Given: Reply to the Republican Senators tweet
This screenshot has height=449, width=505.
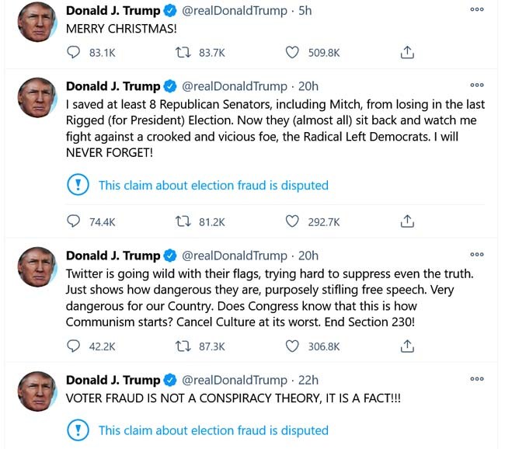Looking at the screenshot, I should [74, 221].
